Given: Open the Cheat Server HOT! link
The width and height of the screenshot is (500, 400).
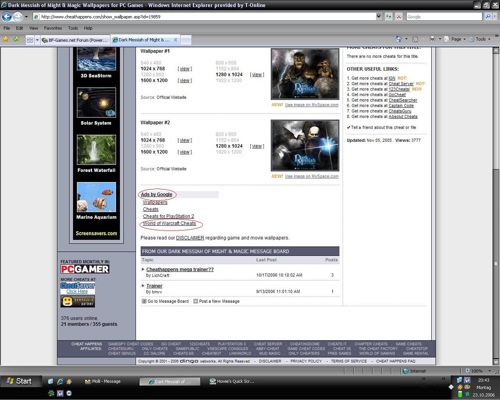Looking at the screenshot, I should tap(401, 84).
